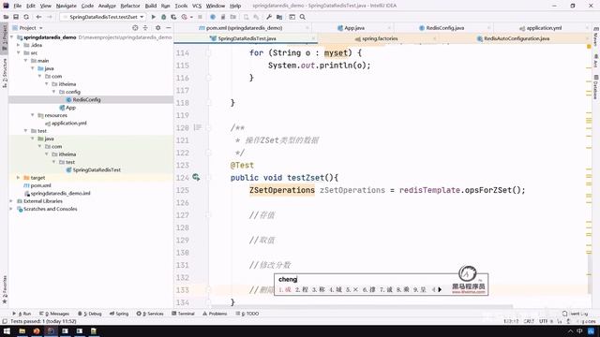Image resolution: width=600 pixels, height=337 pixels.
Task: Click the Messages tool window button
Action: pyautogui.click(x=54, y=314)
